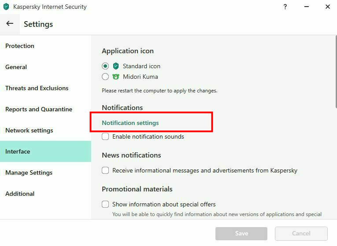Click the News notifications heading

(131, 155)
